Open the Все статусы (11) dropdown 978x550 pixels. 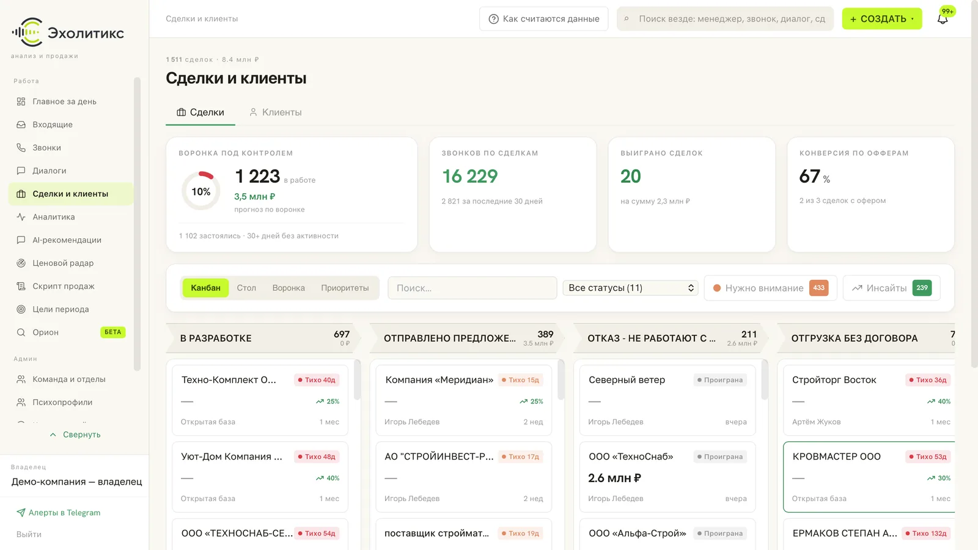point(630,288)
